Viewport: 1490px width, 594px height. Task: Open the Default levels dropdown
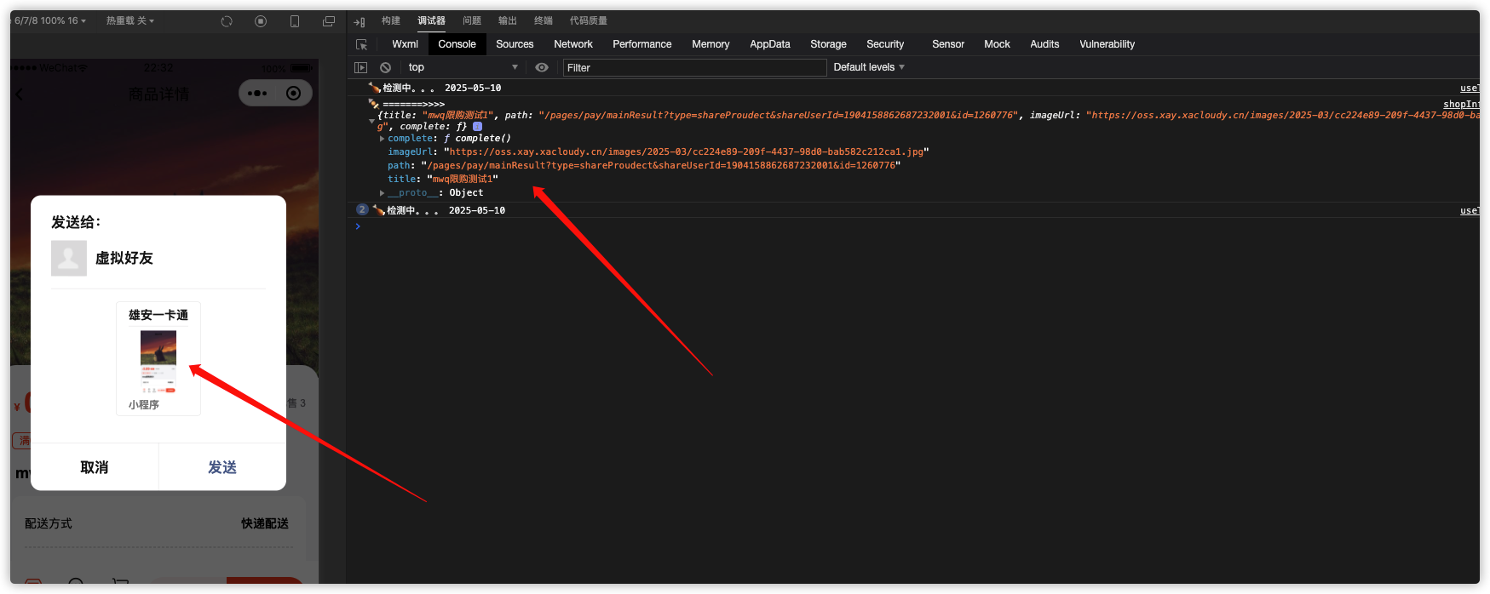click(869, 67)
